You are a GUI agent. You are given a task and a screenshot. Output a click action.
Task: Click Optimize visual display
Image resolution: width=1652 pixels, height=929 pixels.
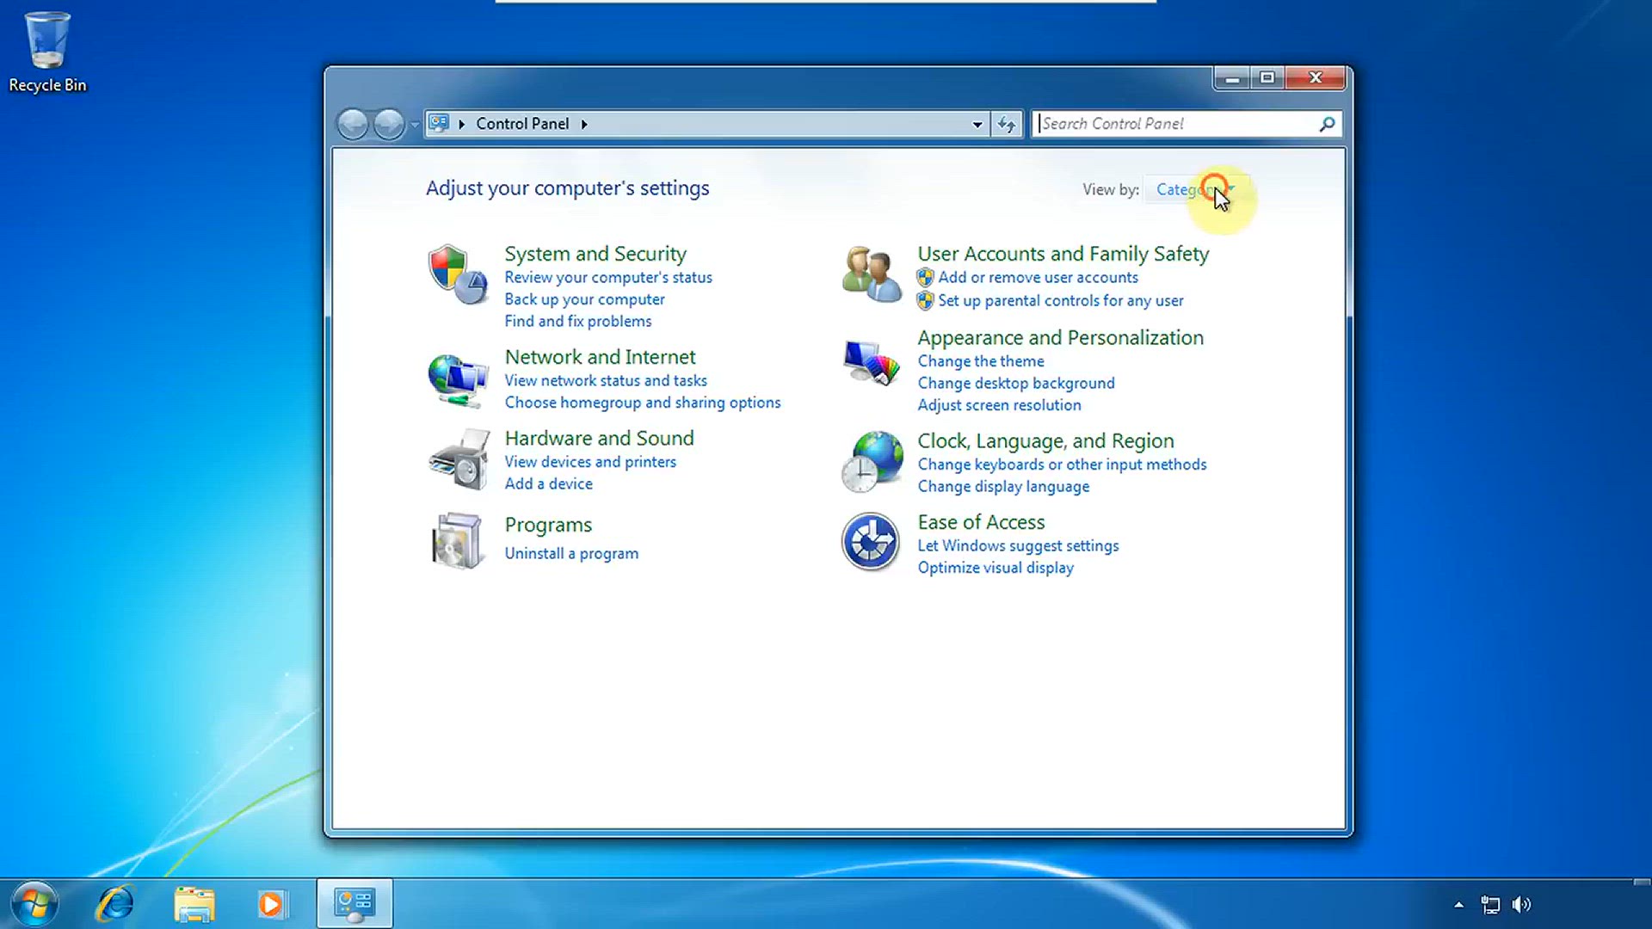(996, 568)
